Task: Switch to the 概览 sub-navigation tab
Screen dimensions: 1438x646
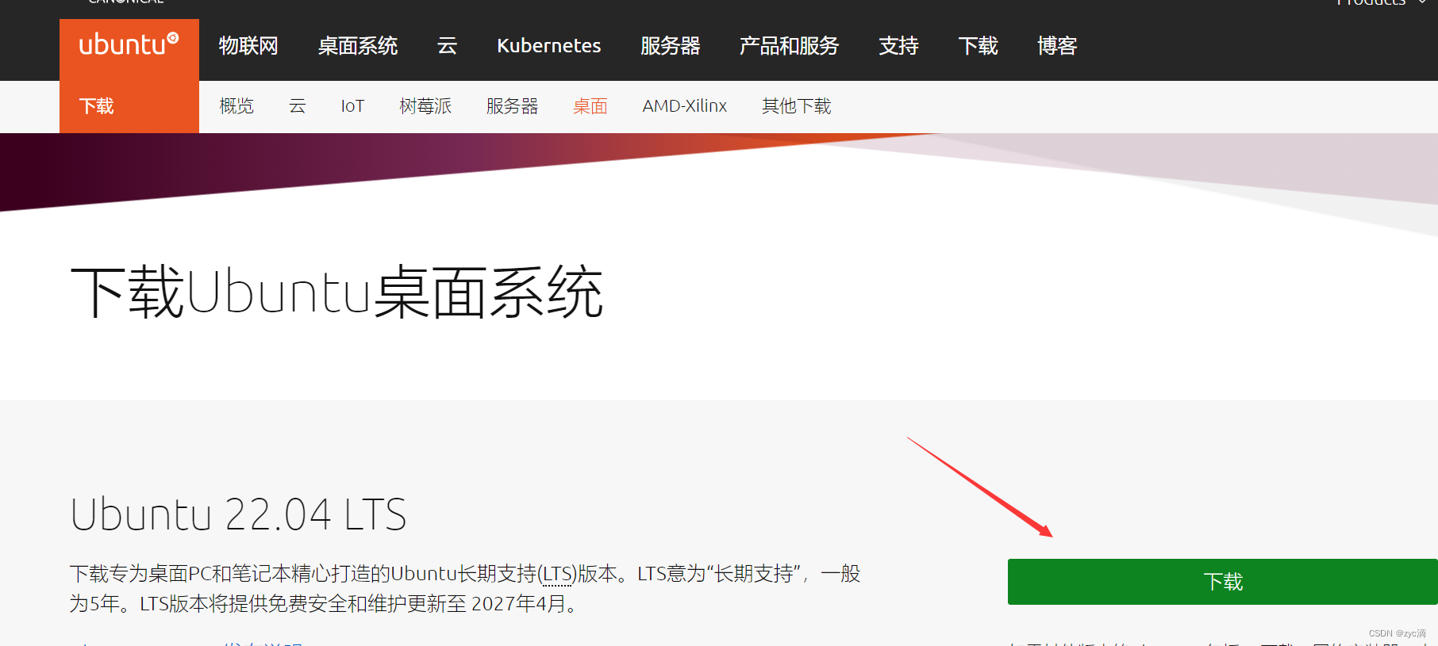Action: (236, 106)
